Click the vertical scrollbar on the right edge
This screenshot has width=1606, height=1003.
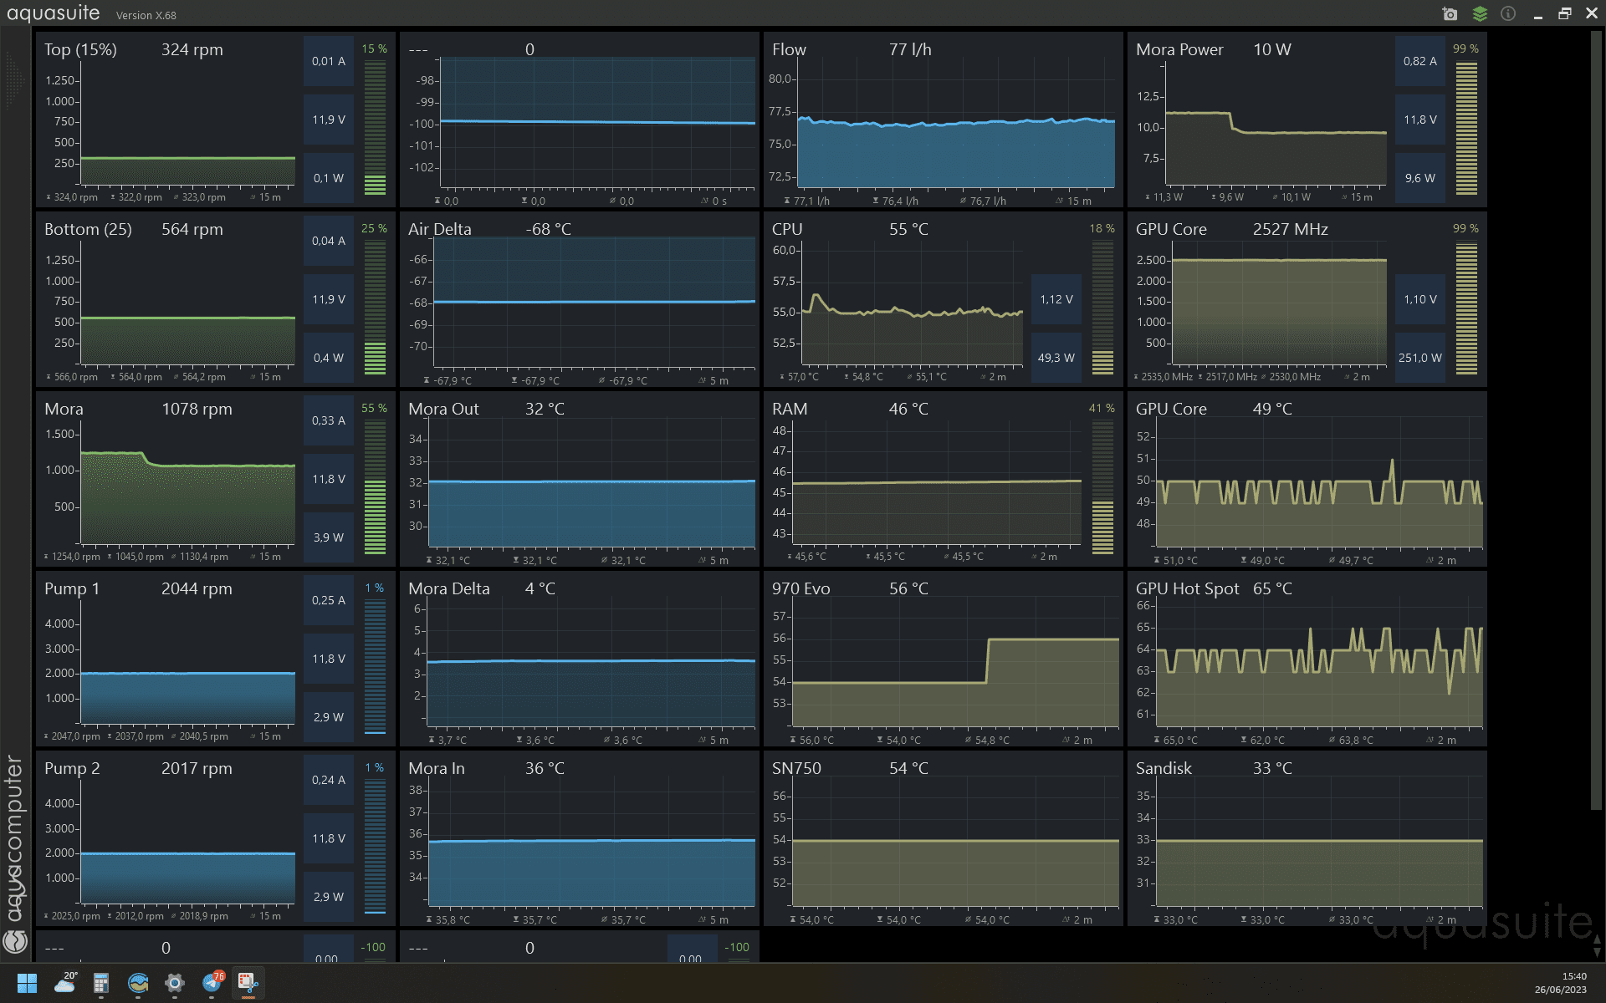(1596, 418)
